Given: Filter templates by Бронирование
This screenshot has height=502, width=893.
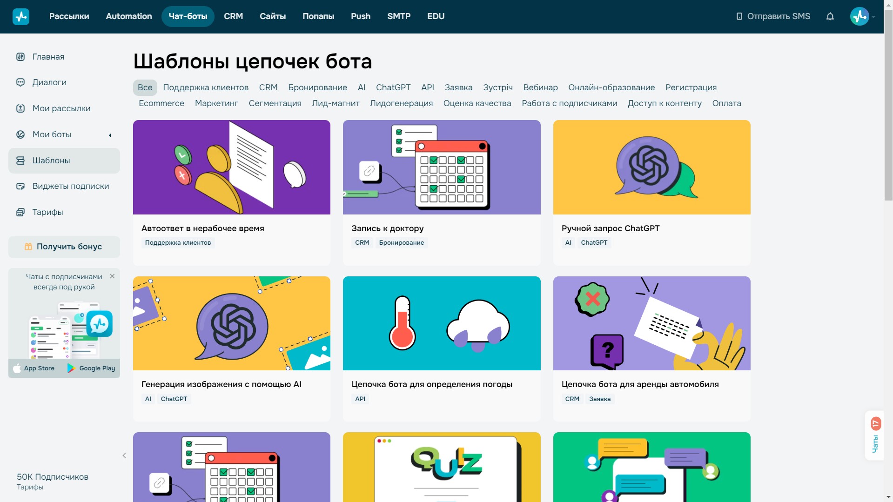Looking at the screenshot, I should 317,87.
